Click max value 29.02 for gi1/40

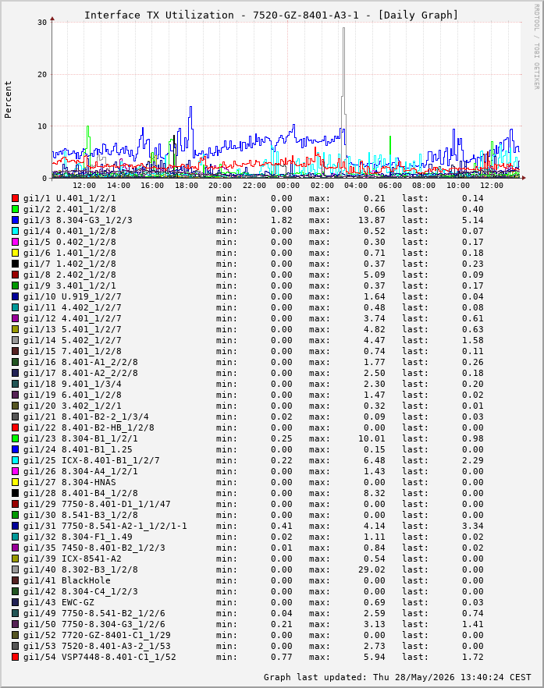pos(372,569)
